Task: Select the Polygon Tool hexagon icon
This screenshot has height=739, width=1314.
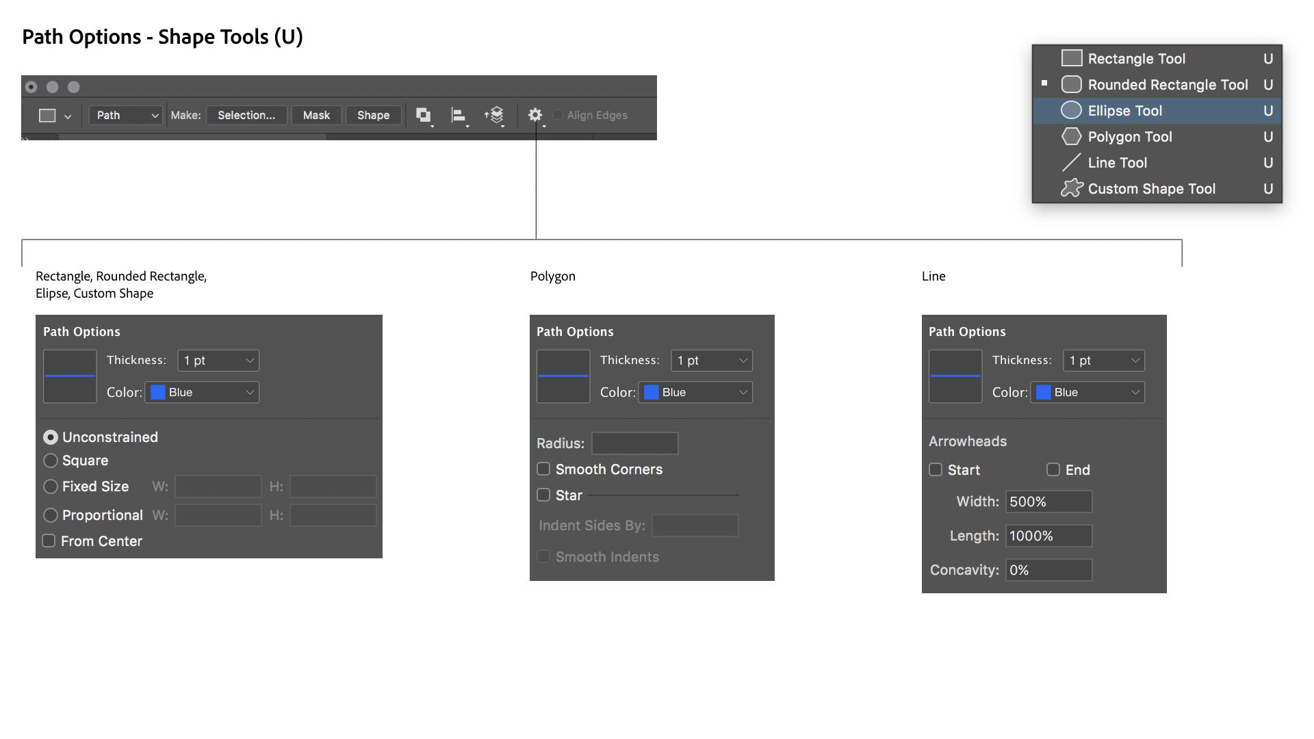Action: tap(1071, 137)
